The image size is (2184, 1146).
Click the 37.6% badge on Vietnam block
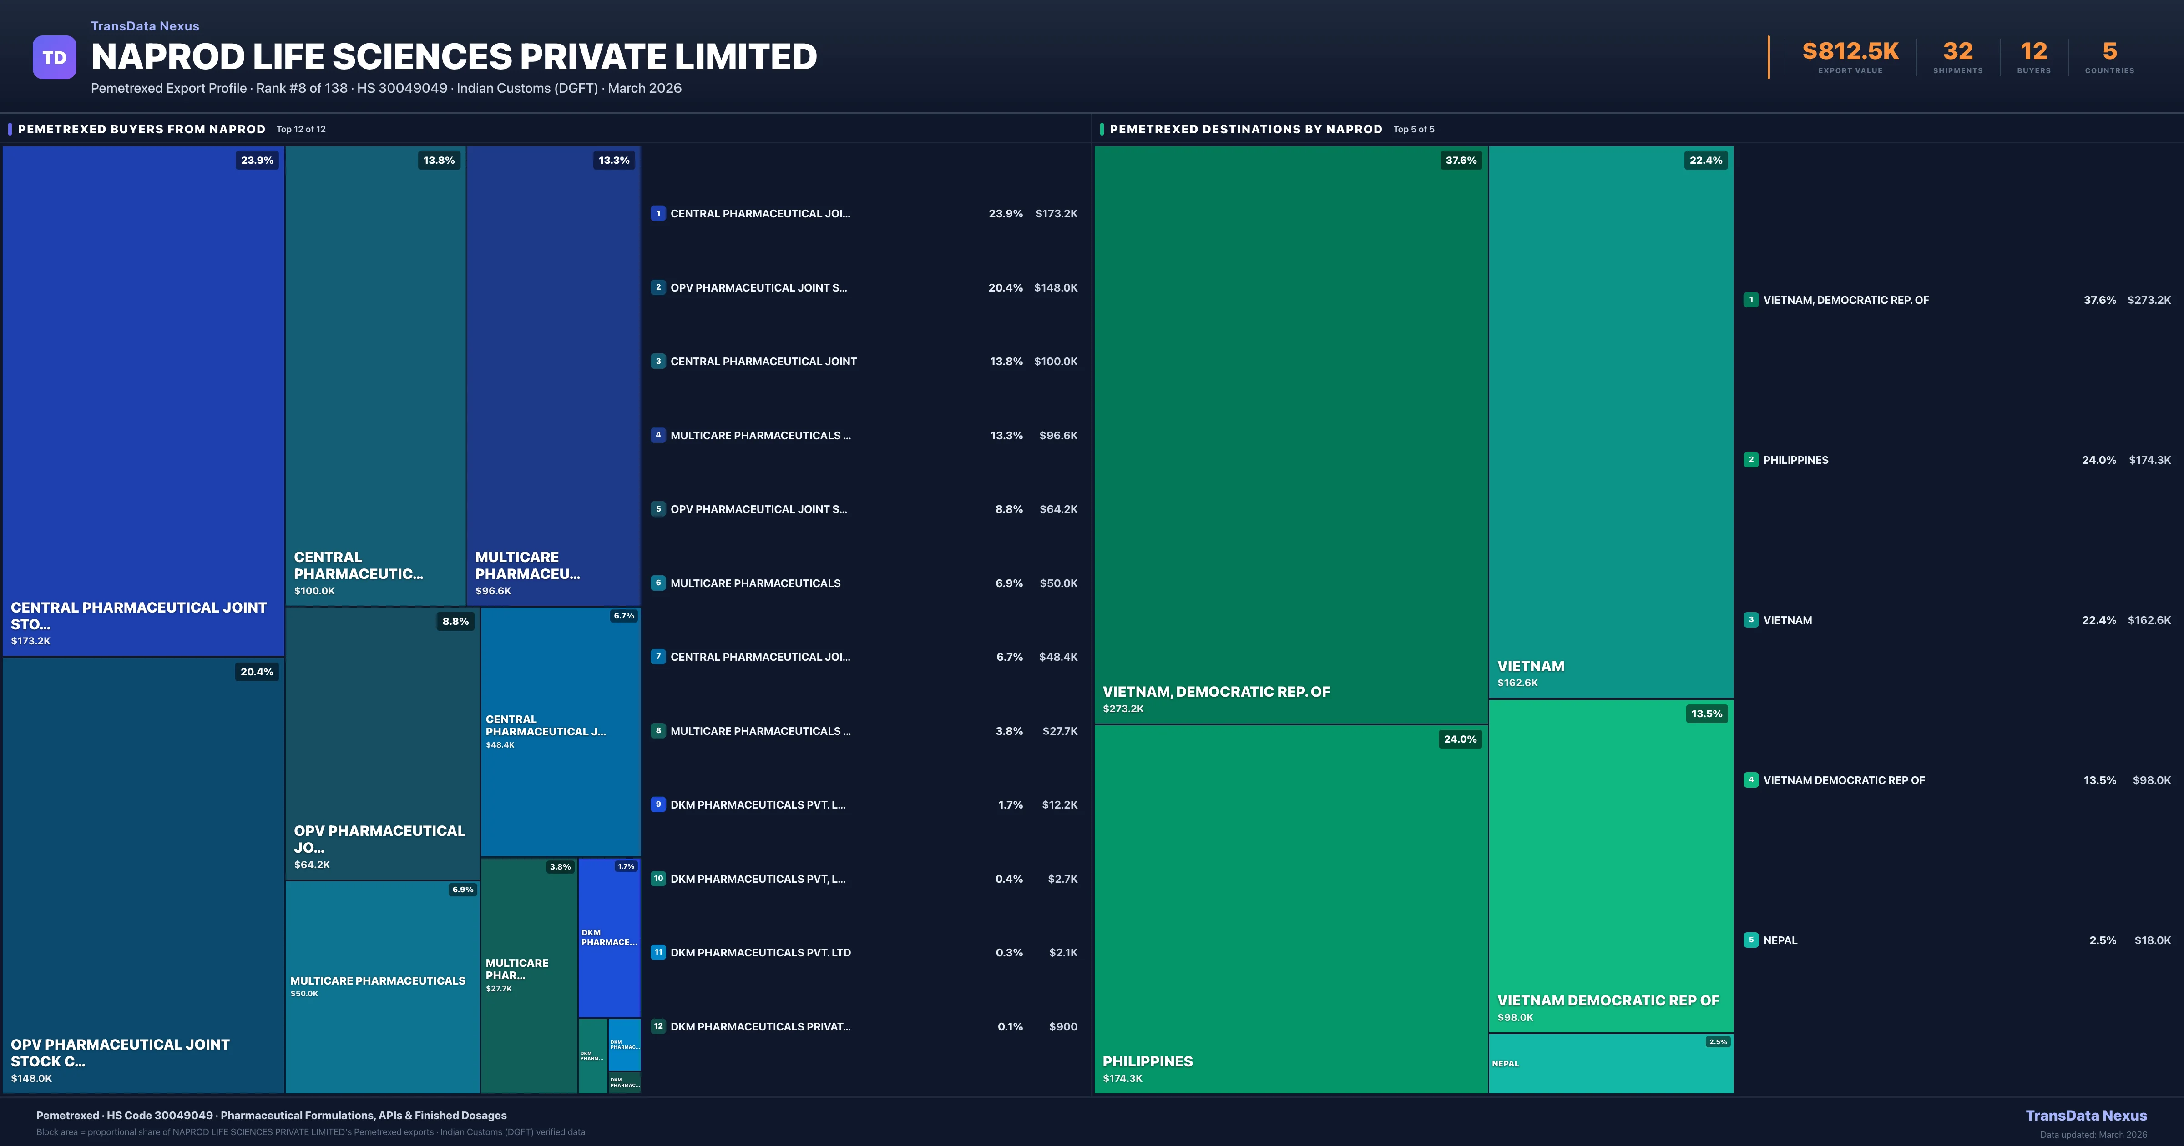1461,160
